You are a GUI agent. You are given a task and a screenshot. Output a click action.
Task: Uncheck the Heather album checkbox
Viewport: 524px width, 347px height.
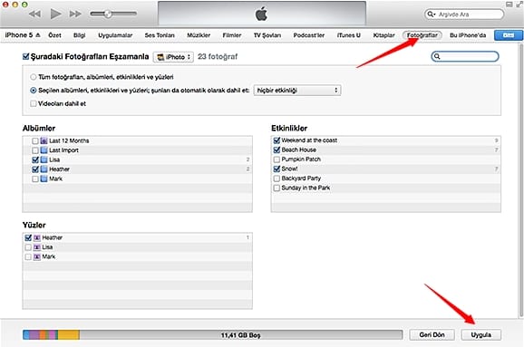(35, 169)
